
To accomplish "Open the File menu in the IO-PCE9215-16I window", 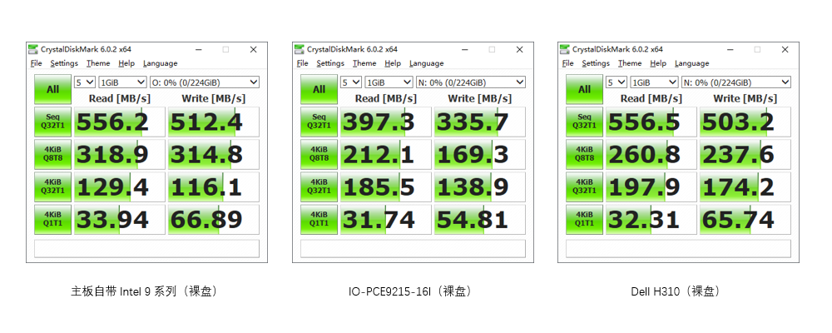I will click(x=303, y=63).
